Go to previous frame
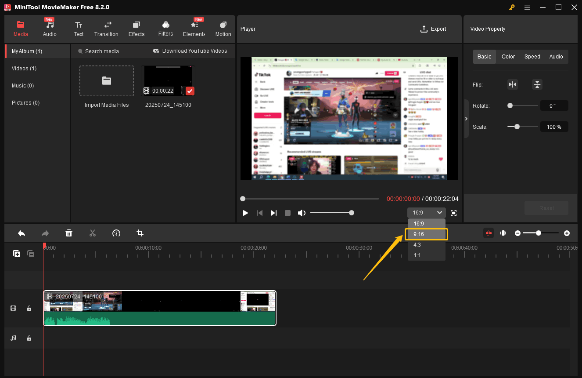The height and width of the screenshot is (378, 582). (259, 213)
